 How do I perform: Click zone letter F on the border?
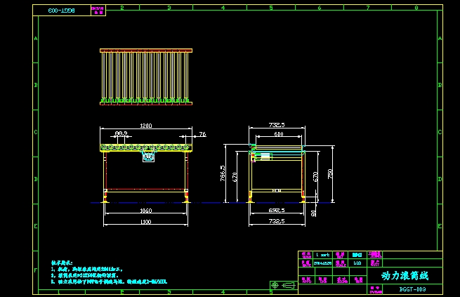(36, 270)
